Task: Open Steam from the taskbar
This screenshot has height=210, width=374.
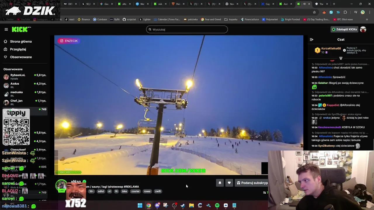Action: click(x=183, y=205)
